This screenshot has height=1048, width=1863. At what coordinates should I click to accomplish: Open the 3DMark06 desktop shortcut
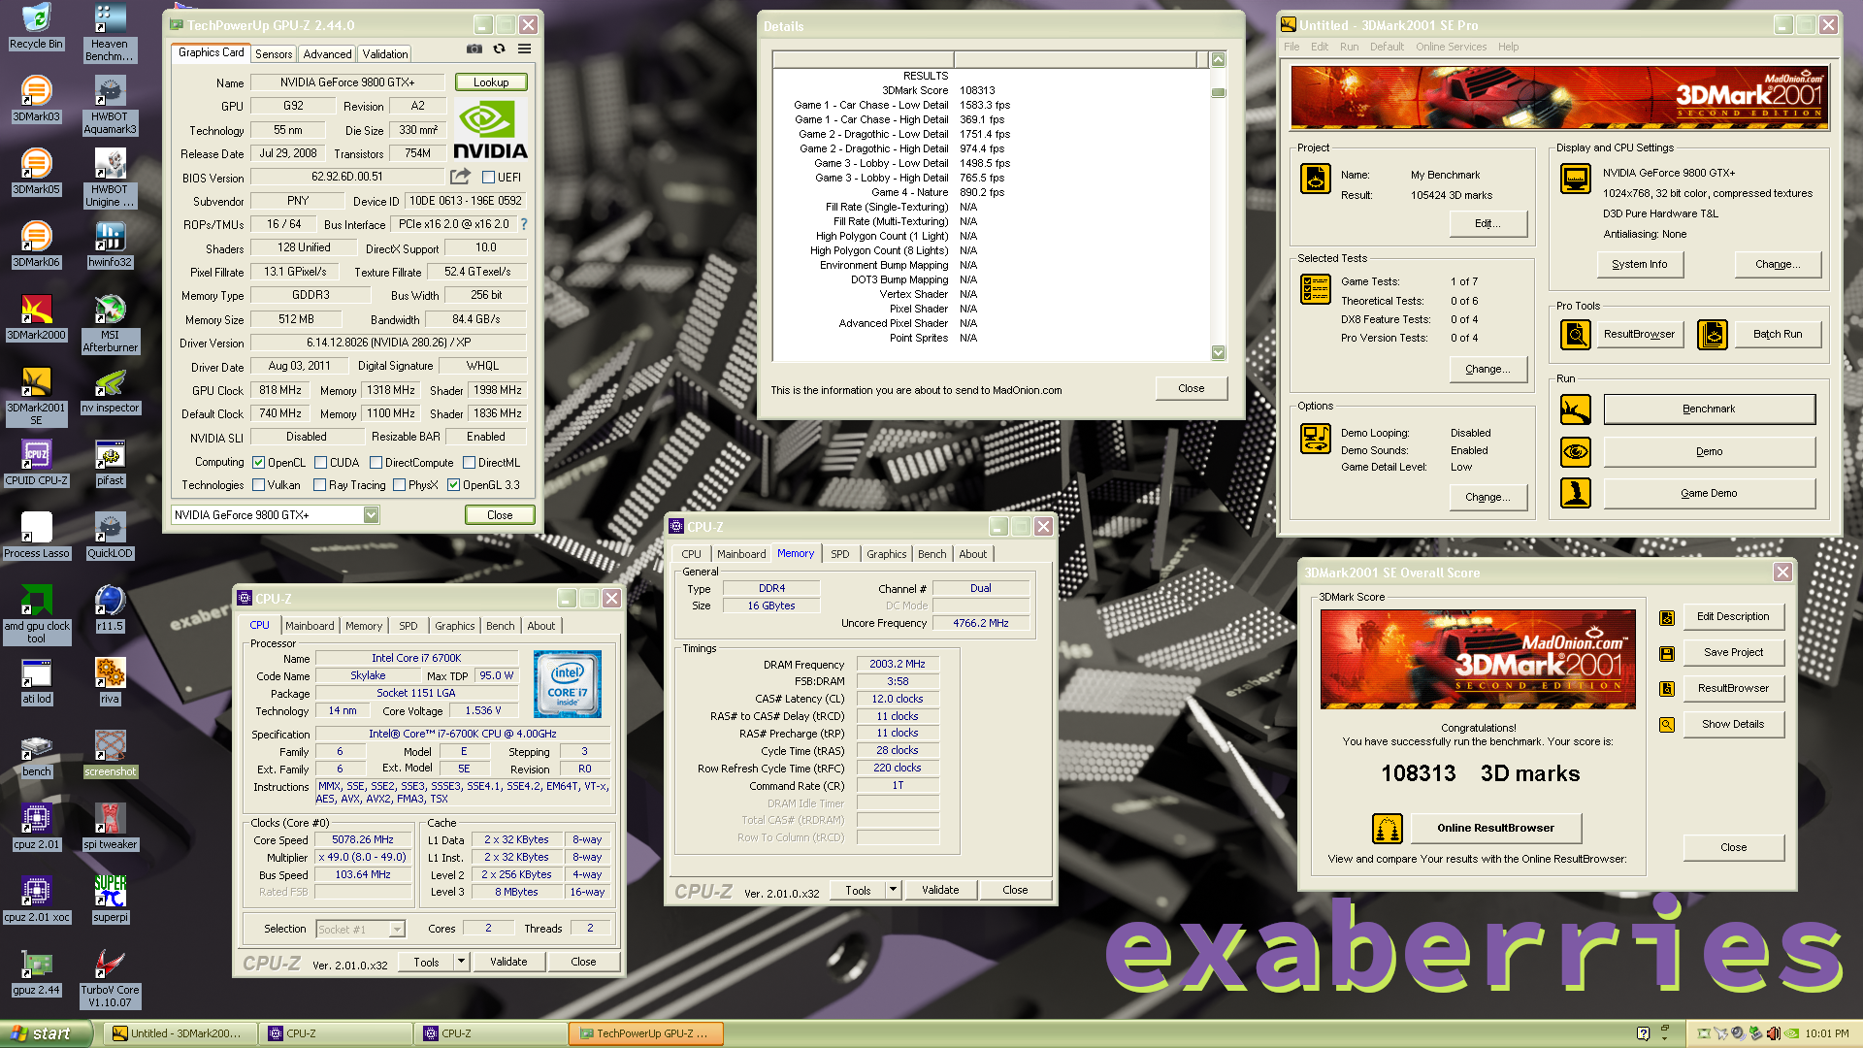36,245
